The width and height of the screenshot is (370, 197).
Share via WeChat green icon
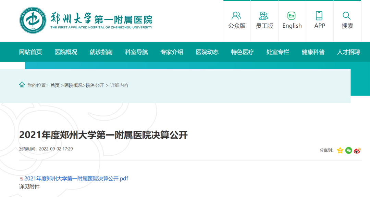(x=348, y=150)
